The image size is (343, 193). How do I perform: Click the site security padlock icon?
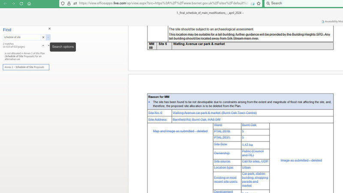pos(69,3)
